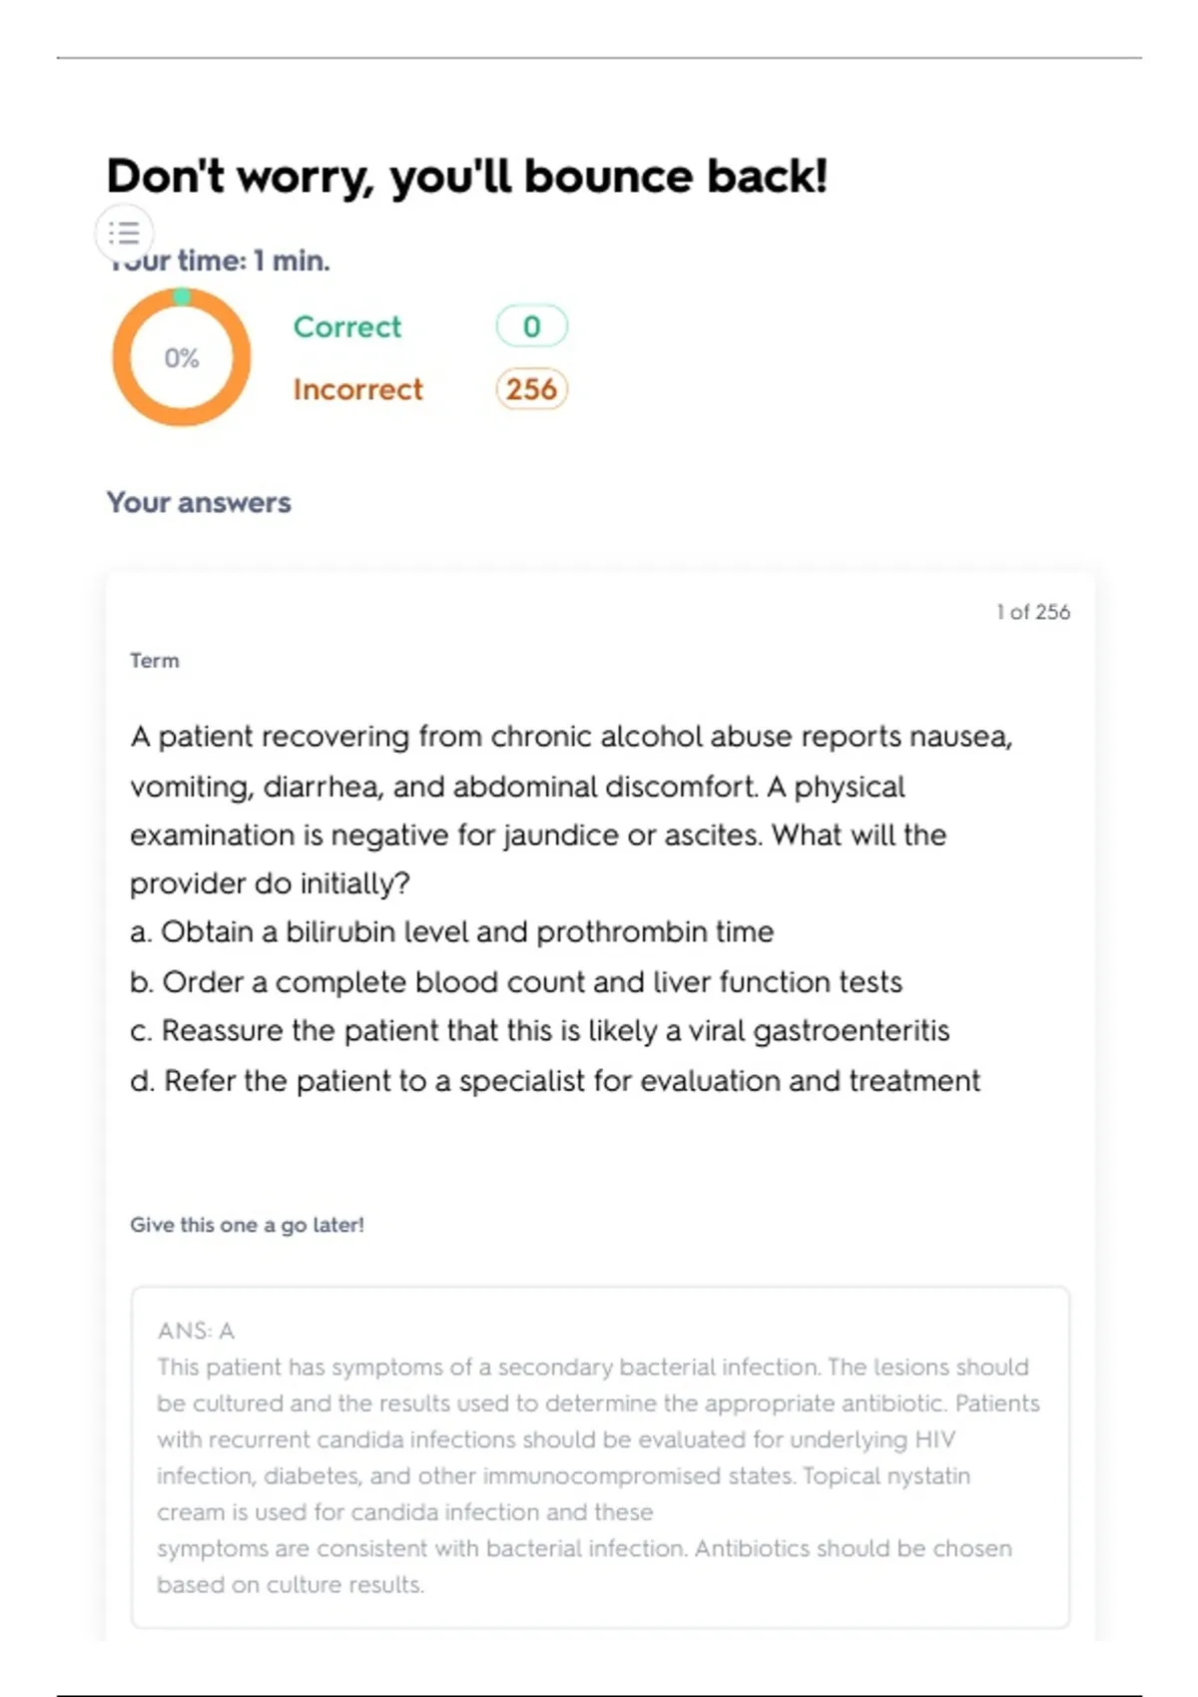The height and width of the screenshot is (1697, 1198).
Task: Click the Give this one a go later text
Action: [247, 1225]
